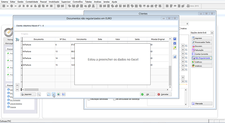Click Imprimir in the Clientes options panel
This screenshot has height=123, width=225.
pyautogui.click(x=202, y=38)
